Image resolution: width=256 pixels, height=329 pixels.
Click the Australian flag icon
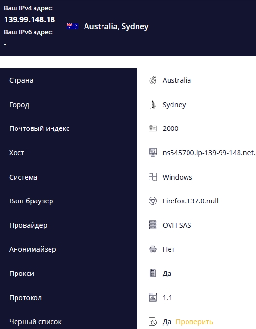coord(72,26)
